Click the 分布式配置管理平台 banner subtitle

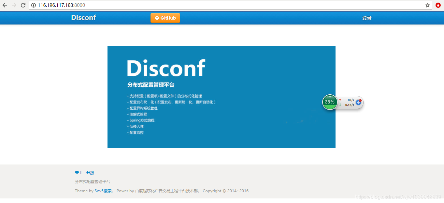coord(151,85)
